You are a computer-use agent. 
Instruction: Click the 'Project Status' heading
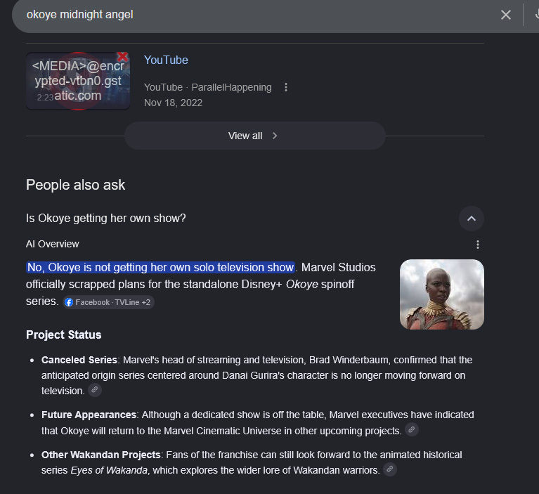[63, 334]
